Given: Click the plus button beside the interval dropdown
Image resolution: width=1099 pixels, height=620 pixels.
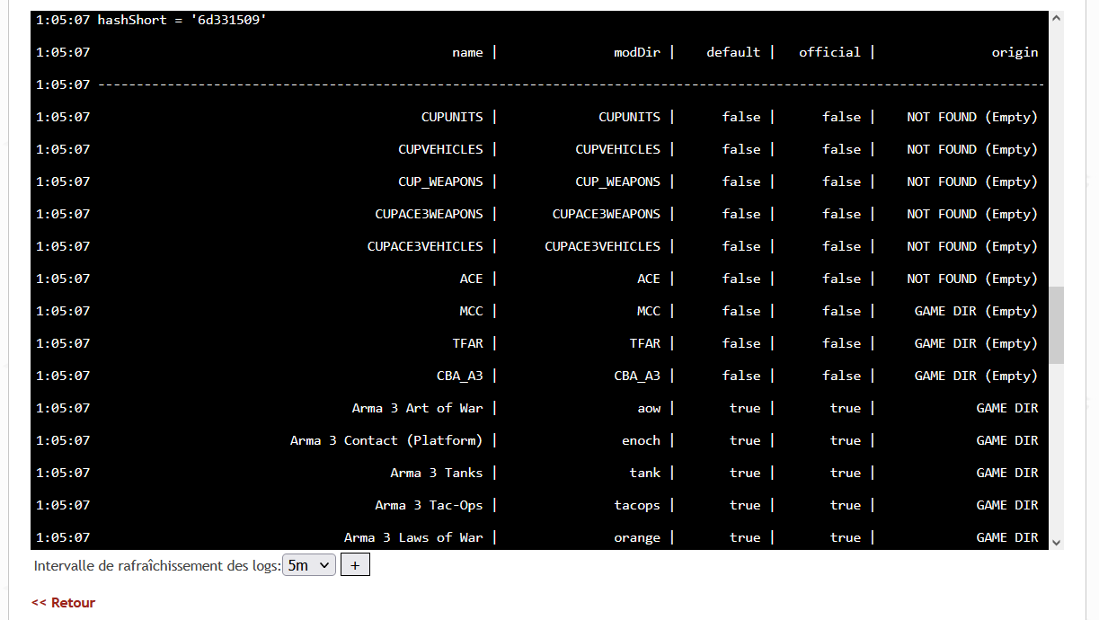Looking at the screenshot, I should pos(355,565).
